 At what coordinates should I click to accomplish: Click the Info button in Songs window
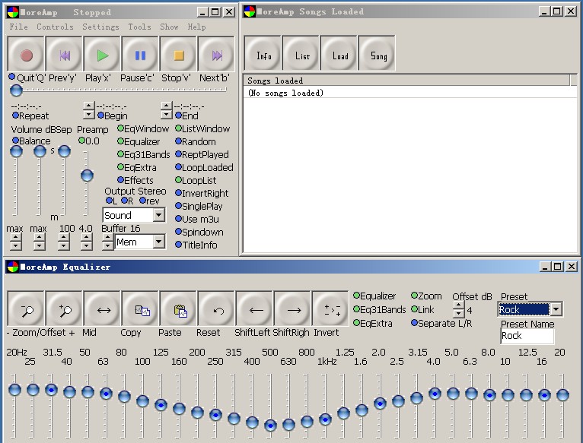click(264, 55)
